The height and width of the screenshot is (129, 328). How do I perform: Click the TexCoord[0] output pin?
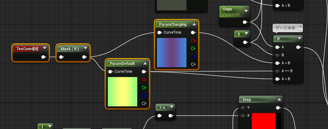click(x=44, y=57)
